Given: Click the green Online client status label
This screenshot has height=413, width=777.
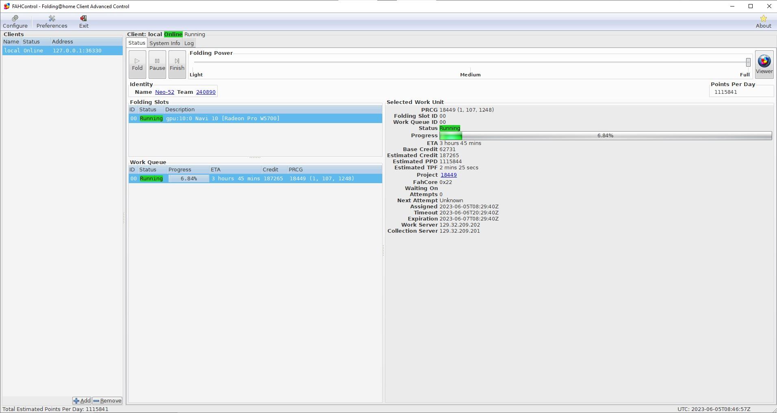Looking at the screenshot, I should 173,35.
